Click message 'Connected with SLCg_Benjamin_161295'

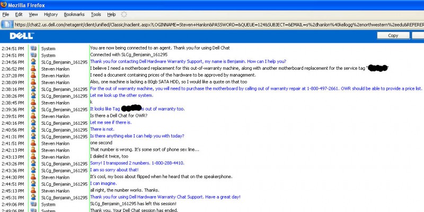coord(129,55)
